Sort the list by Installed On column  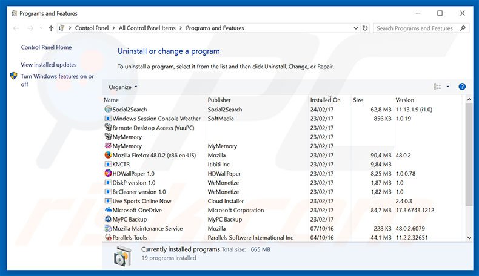coord(325,100)
